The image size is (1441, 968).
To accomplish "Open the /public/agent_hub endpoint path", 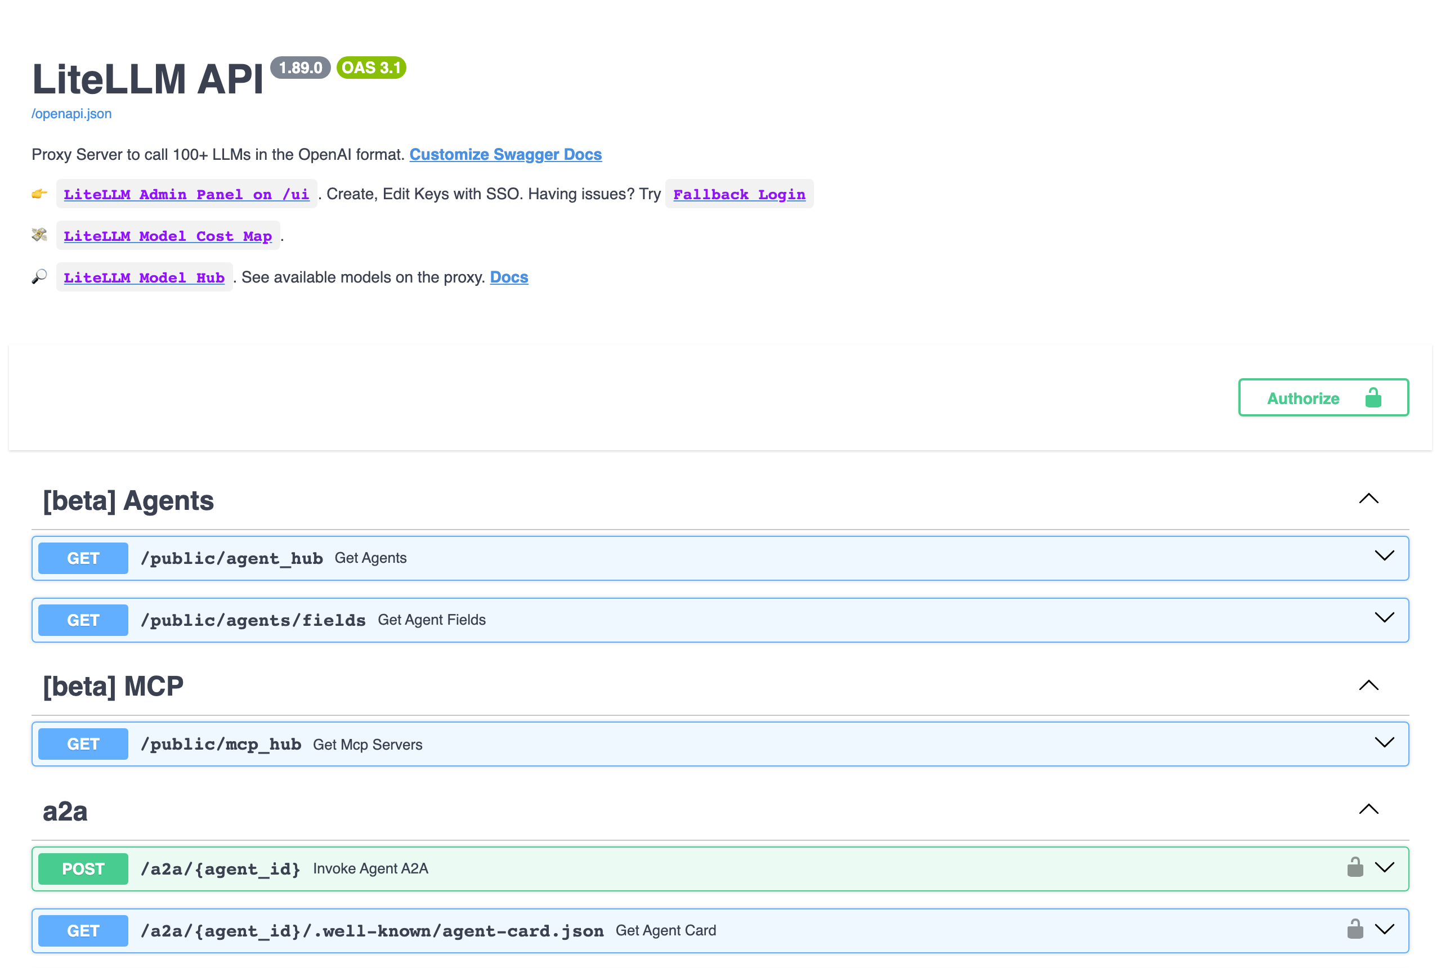I will click(231, 558).
